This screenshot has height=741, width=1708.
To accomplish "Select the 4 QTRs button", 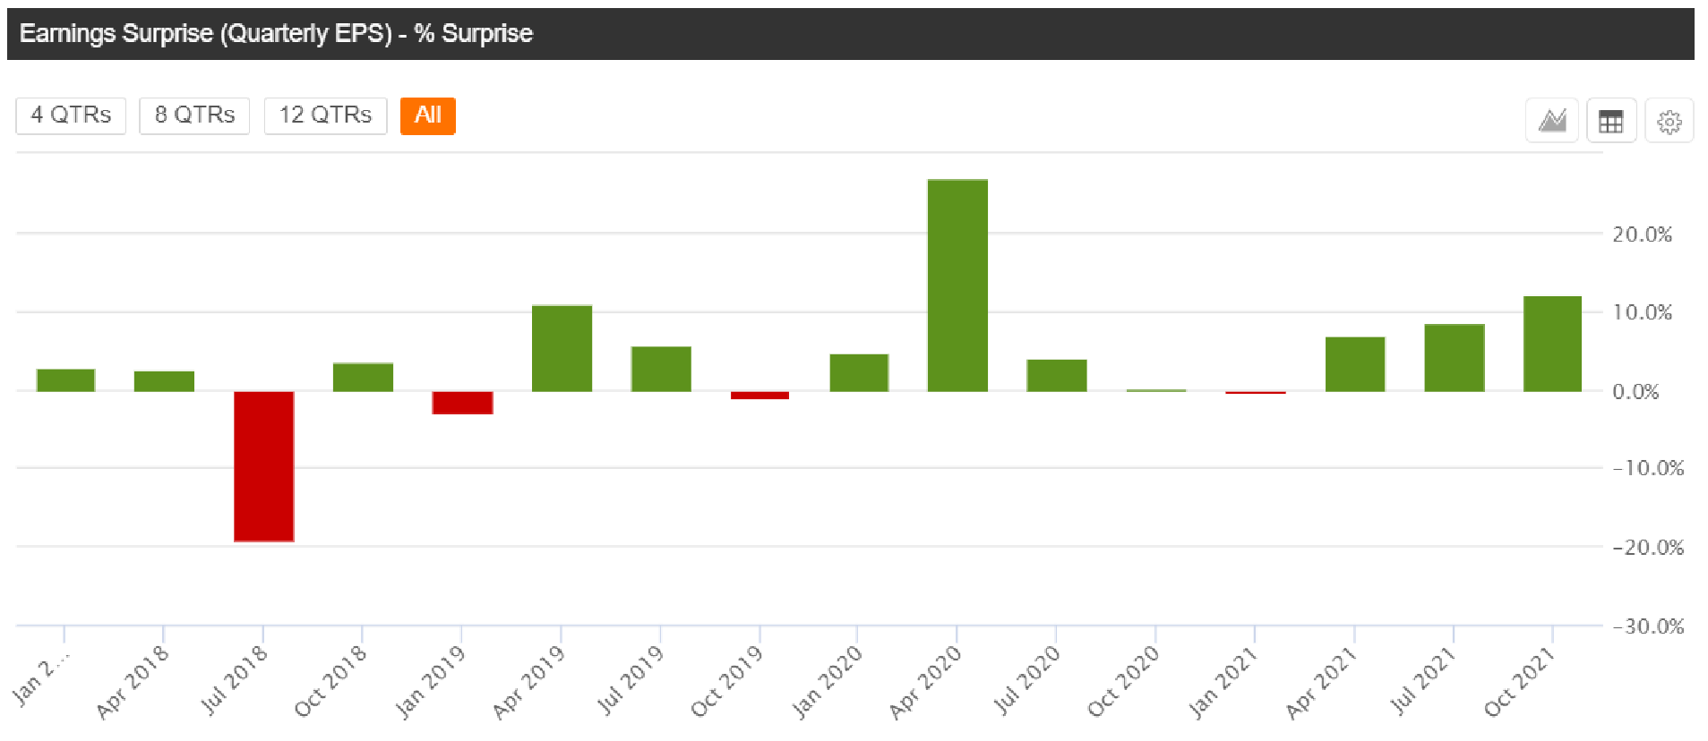I will pos(70,115).
